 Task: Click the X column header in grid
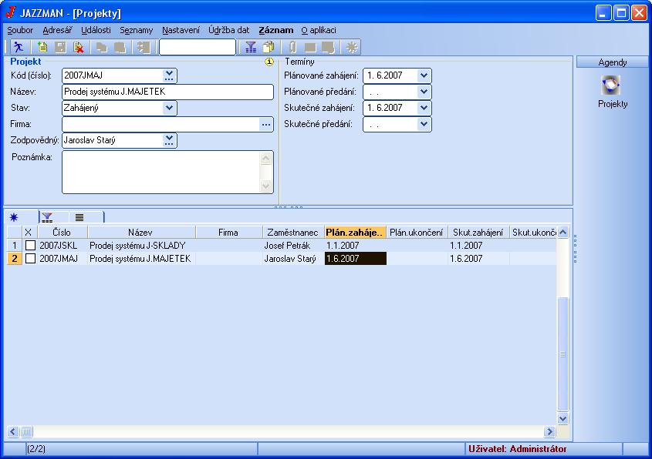click(x=29, y=233)
